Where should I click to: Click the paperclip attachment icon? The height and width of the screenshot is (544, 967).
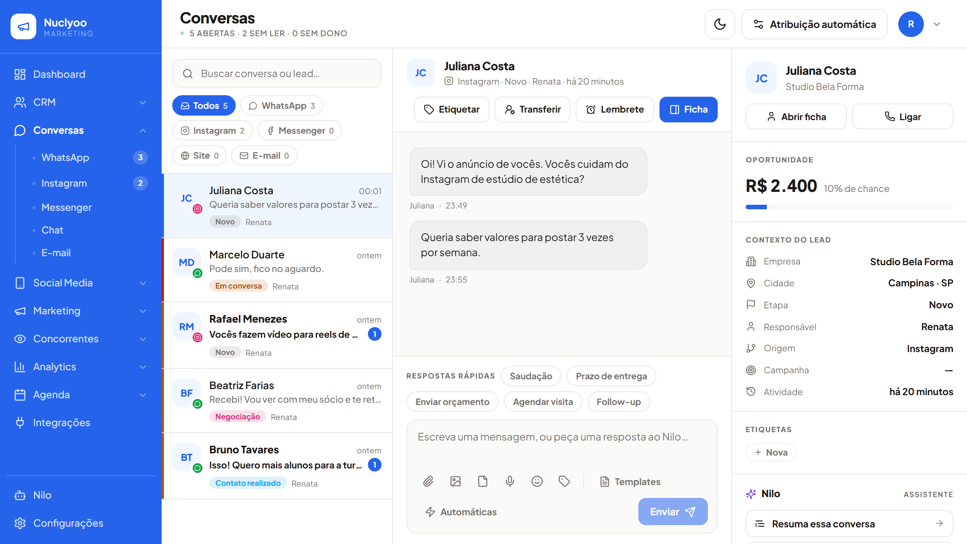coord(428,481)
